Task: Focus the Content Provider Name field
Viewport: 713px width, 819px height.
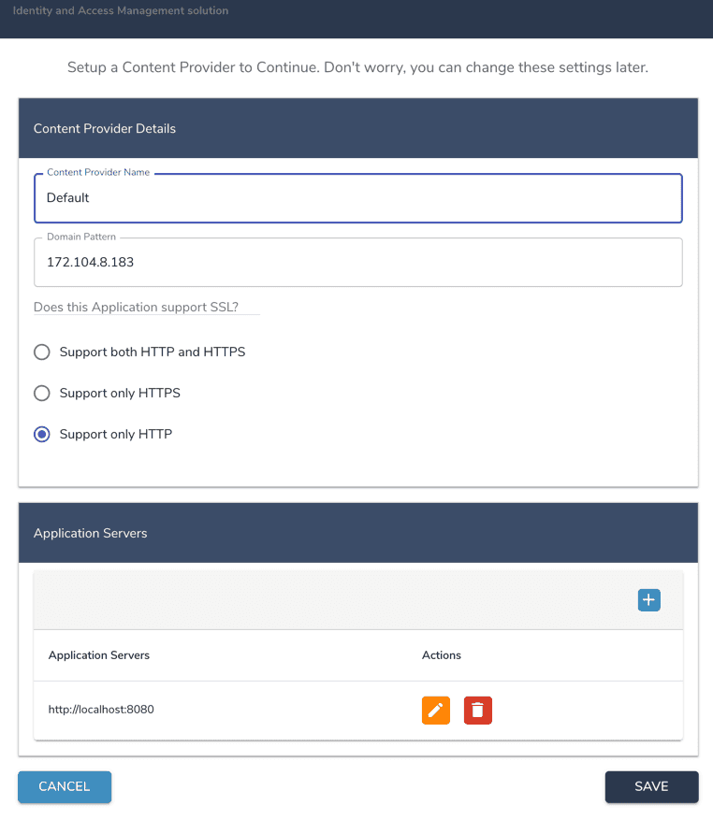Action: coord(357,198)
